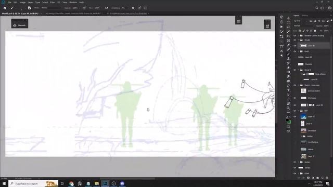Hide the City Design layer

click(294, 98)
